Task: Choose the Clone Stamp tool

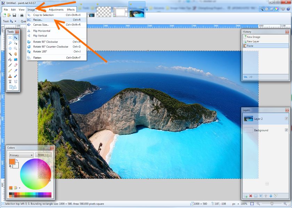Action: pos(10,76)
